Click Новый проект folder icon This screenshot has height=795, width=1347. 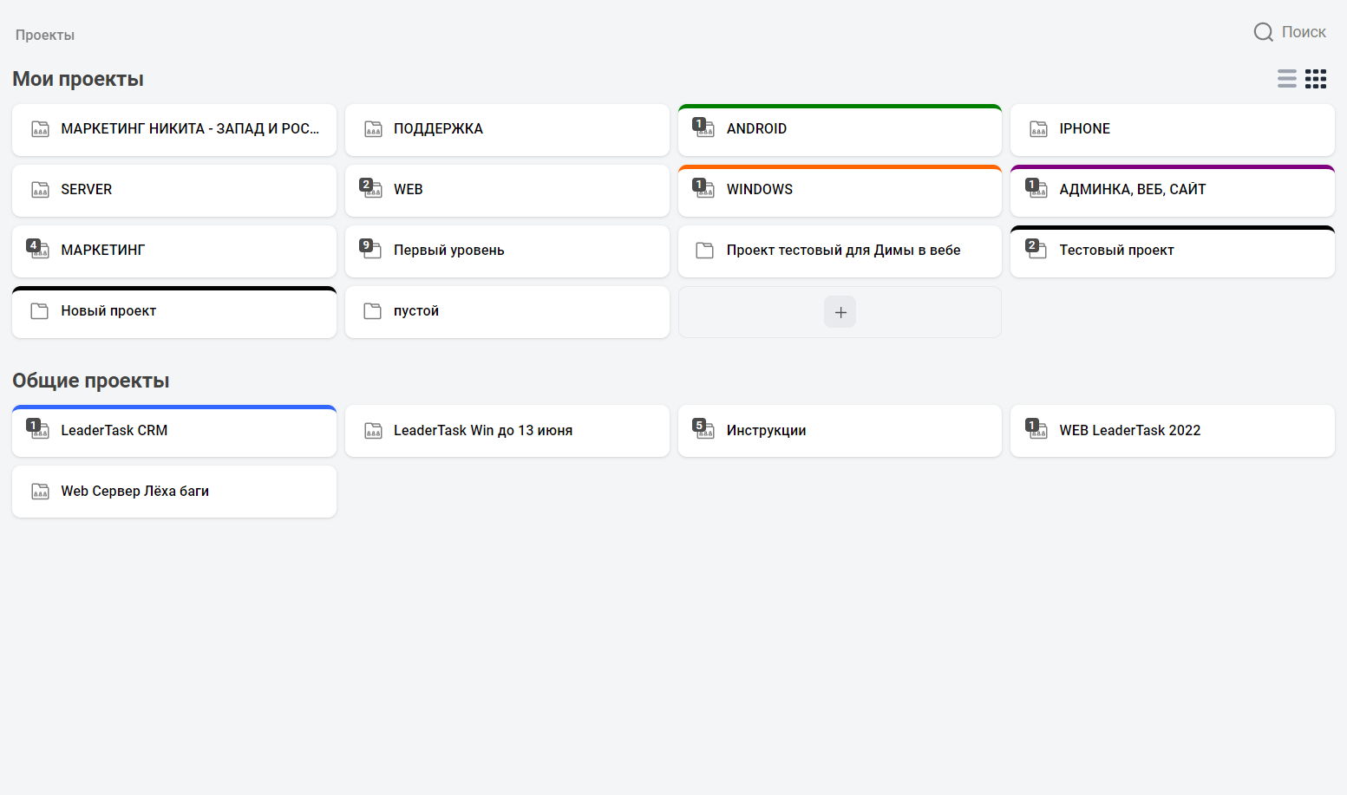[40, 311]
